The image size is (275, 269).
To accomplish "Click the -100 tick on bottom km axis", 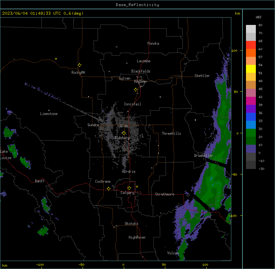I will coord(40,265).
